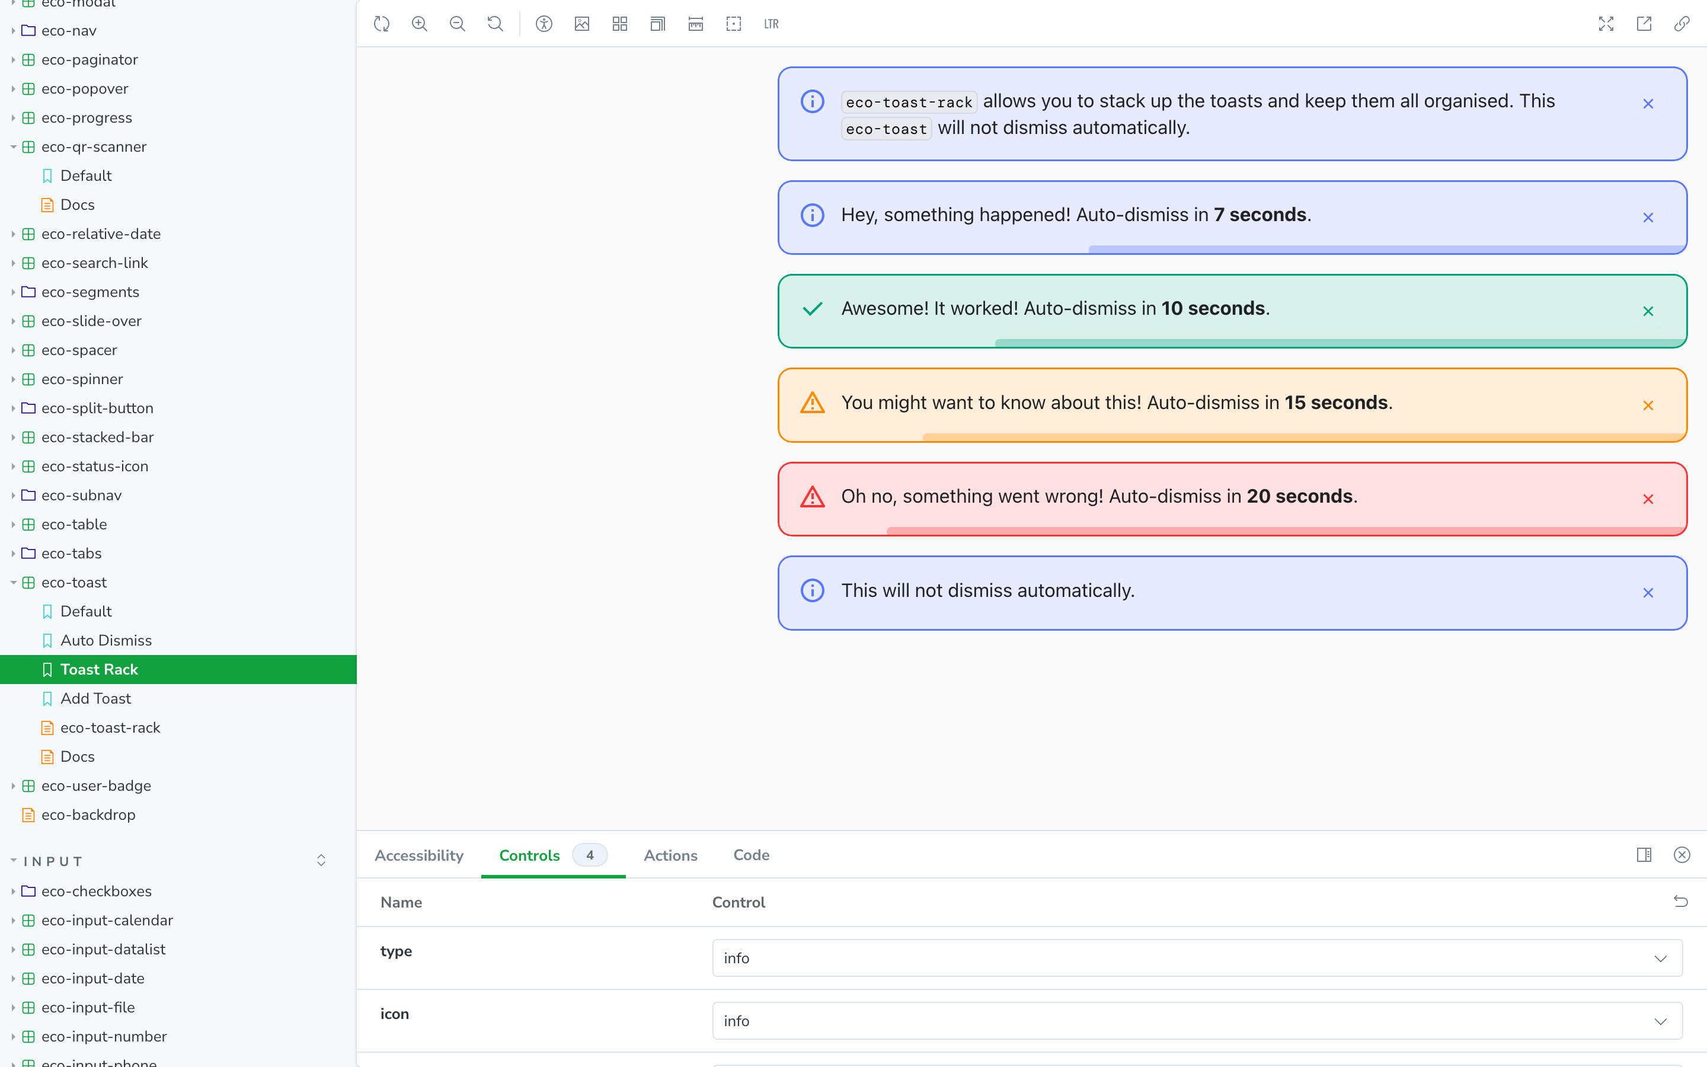Expand all stories in the INPUT section
The width and height of the screenshot is (1707, 1067).
click(x=321, y=860)
